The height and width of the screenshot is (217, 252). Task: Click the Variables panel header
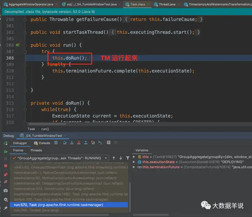[x=142, y=150]
